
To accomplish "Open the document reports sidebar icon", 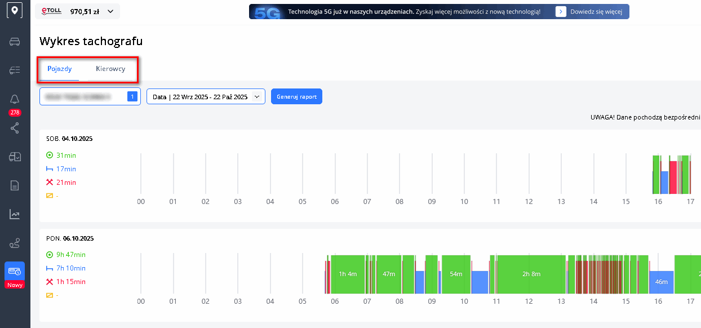I will (15, 185).
